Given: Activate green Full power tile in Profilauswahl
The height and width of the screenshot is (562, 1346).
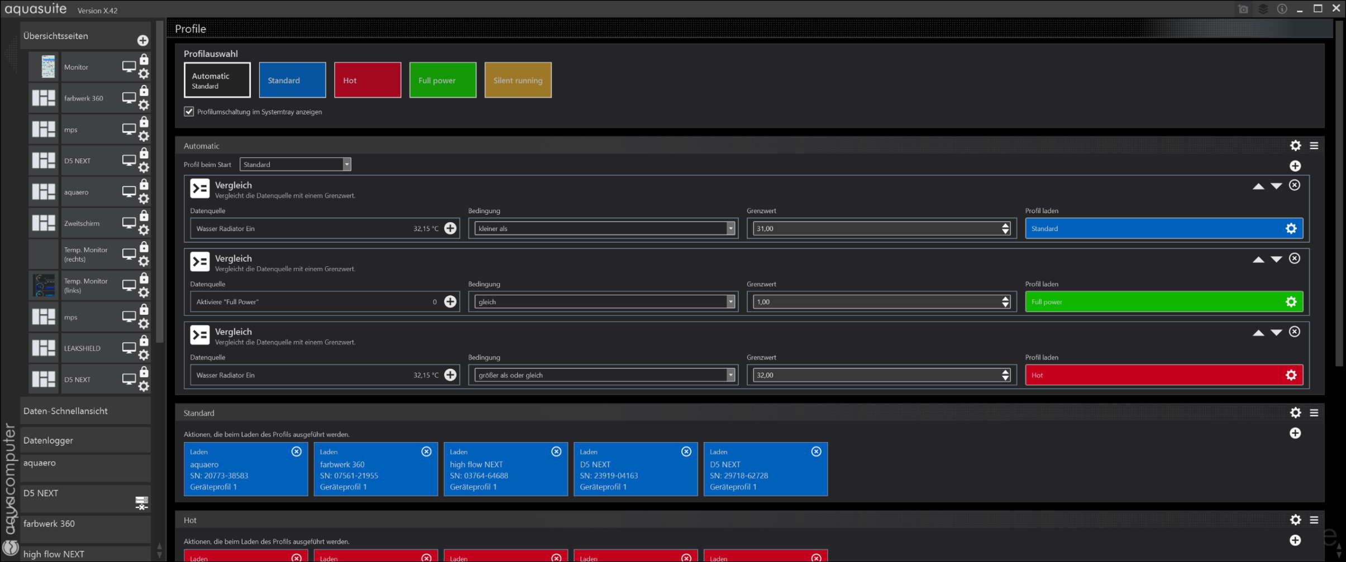Looking at the screenshot, I should (x=443, y=80).
